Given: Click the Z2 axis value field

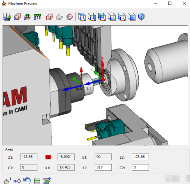Looking at the screenshot, I should [x=141, y=157].
